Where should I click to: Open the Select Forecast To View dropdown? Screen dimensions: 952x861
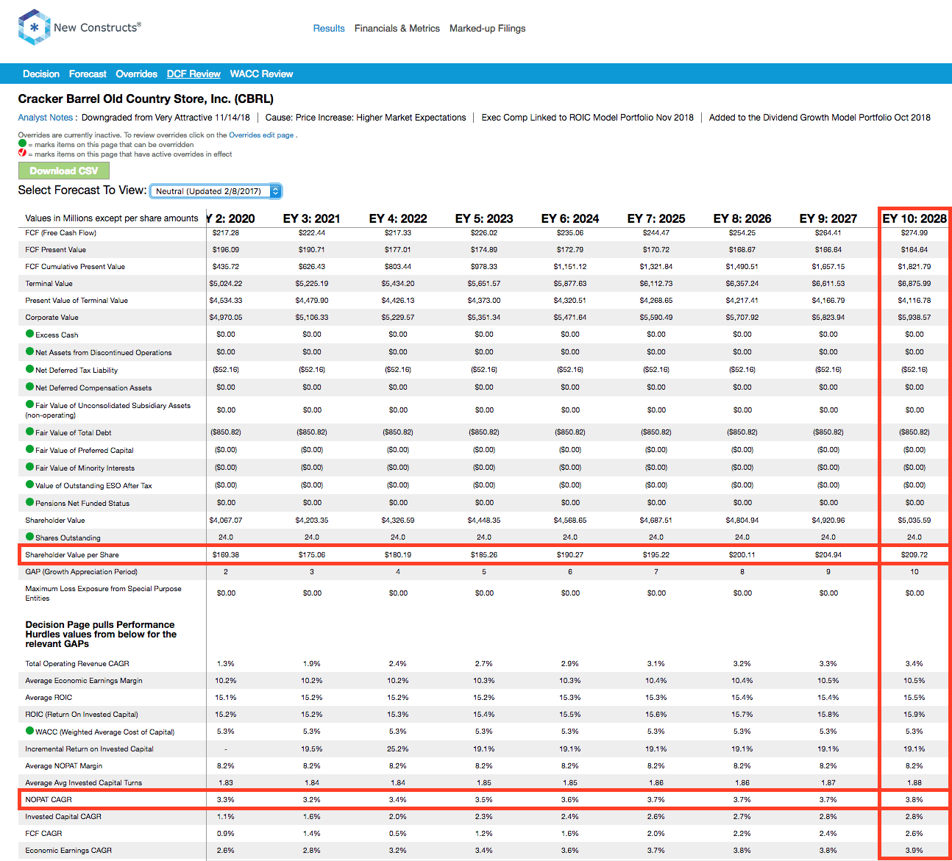point(215,191)
